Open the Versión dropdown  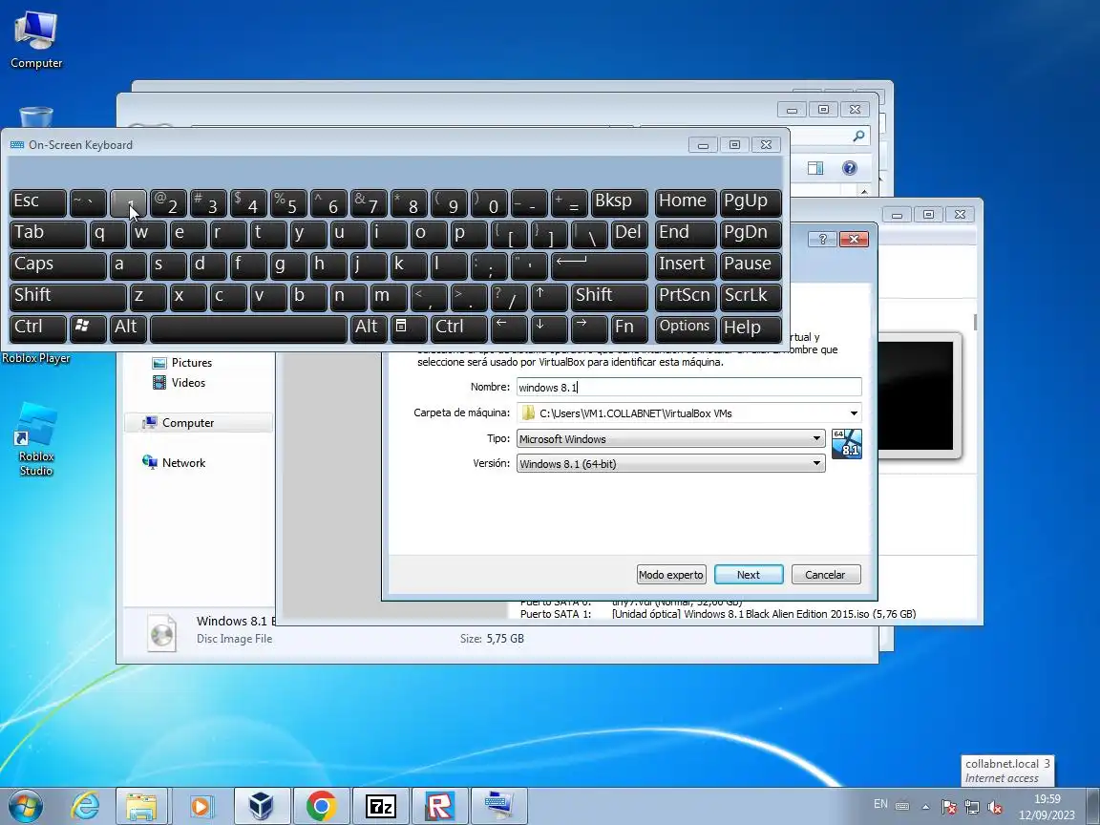670,464
